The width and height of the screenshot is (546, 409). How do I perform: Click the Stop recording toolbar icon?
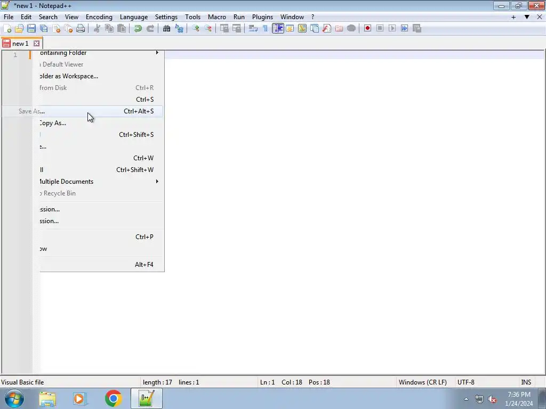tap(380, 29)
